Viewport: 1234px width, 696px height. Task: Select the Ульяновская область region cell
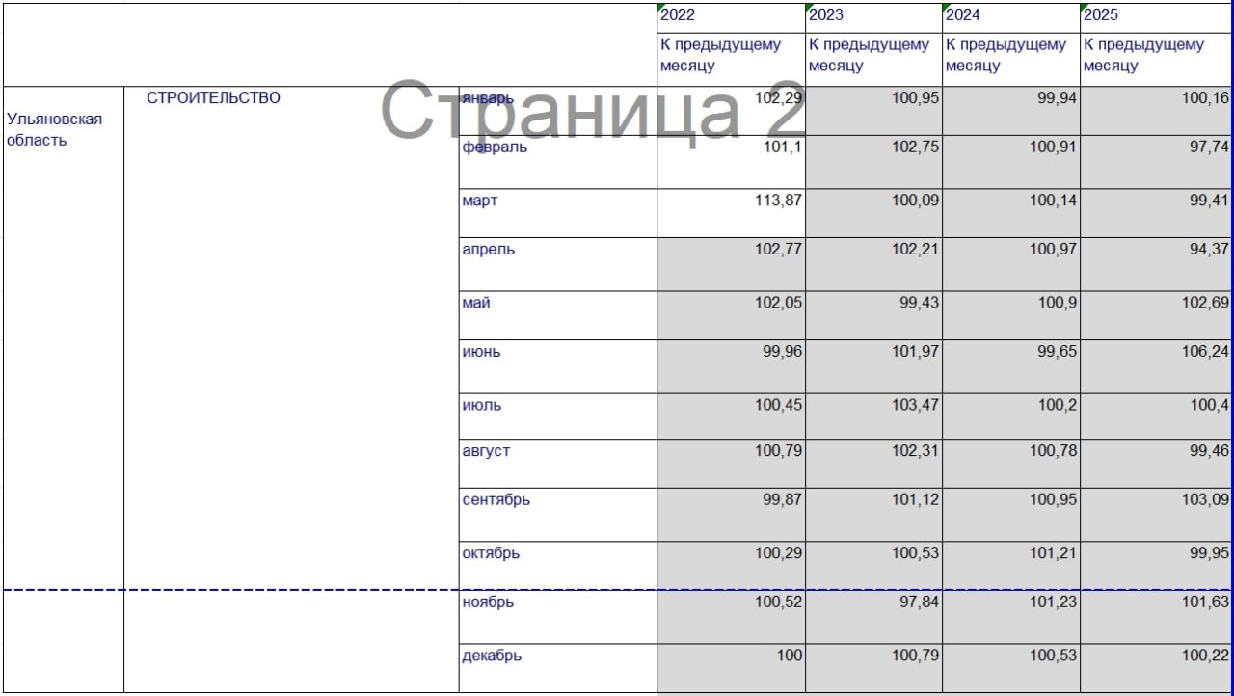click(x=64, y=129)
